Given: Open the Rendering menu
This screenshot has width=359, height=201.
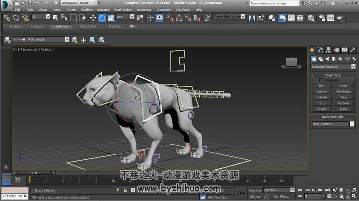Looking at the screenshot, I should [x=144, y=10].
